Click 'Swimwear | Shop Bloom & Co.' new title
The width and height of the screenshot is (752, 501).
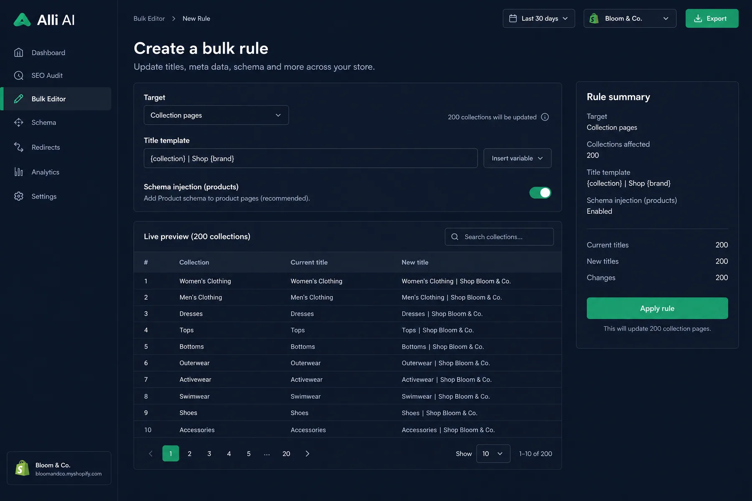pyautogui.click(x=445, y=396)
